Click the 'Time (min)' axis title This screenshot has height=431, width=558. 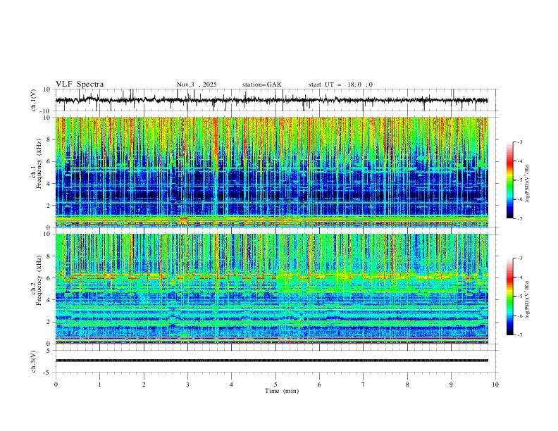pyautogui.click(x=282, y=391)
